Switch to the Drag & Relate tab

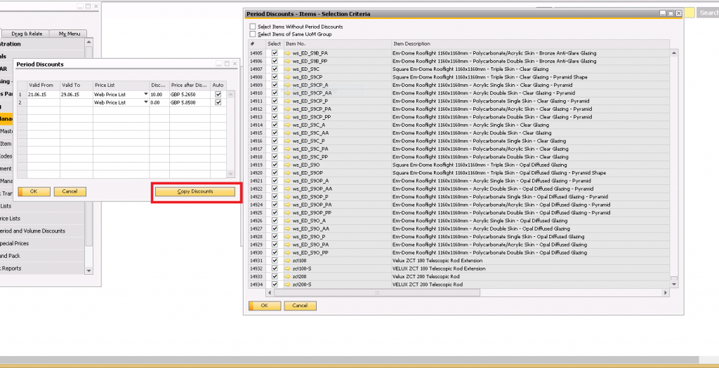[27, 34]
